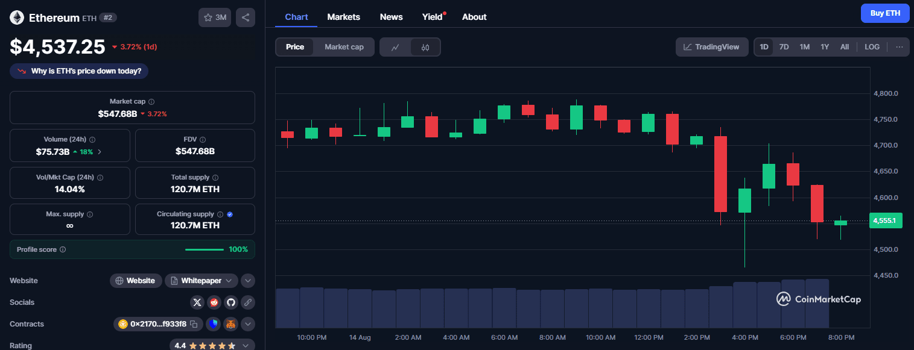Click Profile score info icon

[63, 249]
